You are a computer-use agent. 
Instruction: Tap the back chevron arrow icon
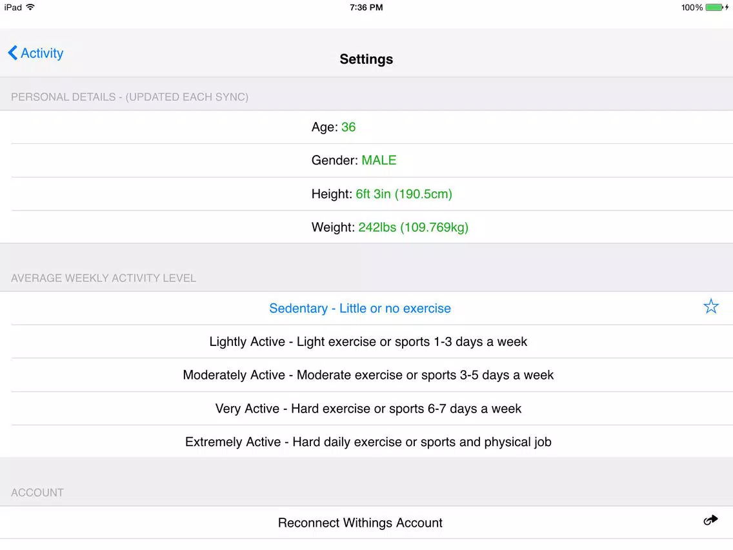click(13, 53)
